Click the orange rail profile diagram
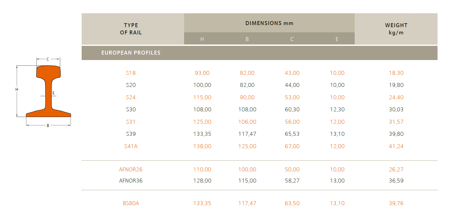452x216 pixels. click(48, 91)
